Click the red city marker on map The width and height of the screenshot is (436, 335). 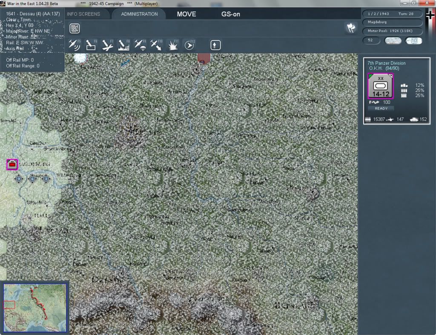click(204, 59)
